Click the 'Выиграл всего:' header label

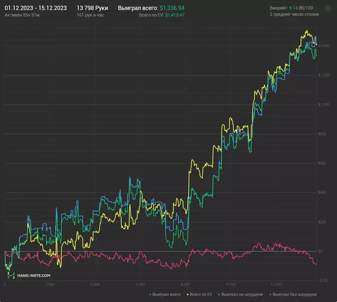pyautogui.click(x=138, y=8)
